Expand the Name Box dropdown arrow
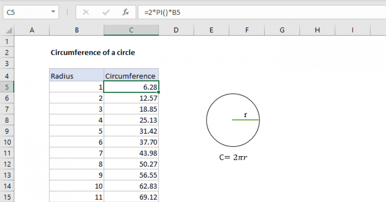 53,13
